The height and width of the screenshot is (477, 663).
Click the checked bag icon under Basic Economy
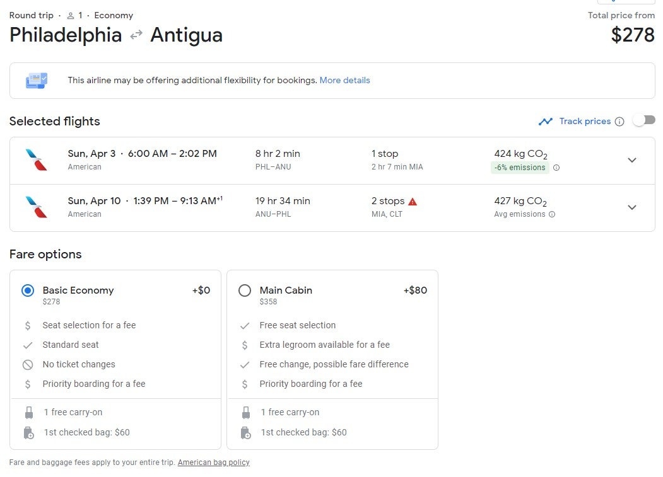click(29, 433)
